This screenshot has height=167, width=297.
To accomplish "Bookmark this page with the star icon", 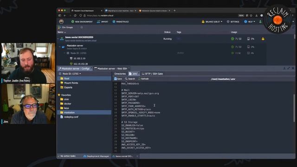I will pos(251,15).
